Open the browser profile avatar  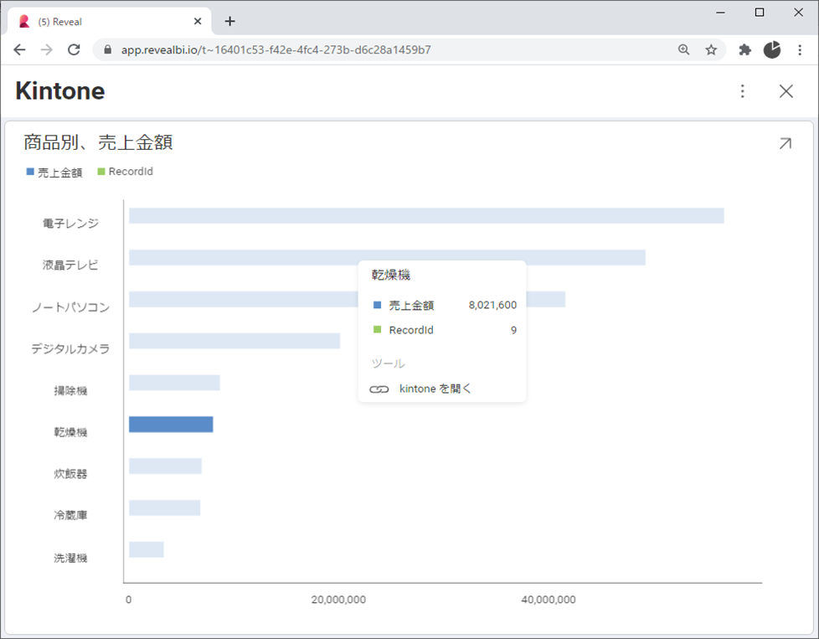[x=772, y=49]
